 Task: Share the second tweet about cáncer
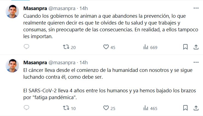click(x=196, y=108)
